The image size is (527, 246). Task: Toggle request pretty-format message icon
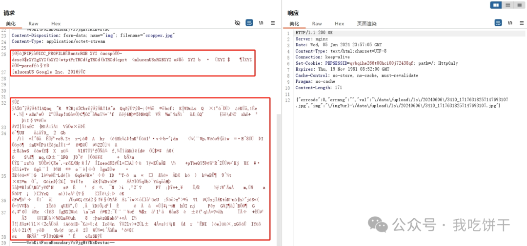(x=249, y=23)
